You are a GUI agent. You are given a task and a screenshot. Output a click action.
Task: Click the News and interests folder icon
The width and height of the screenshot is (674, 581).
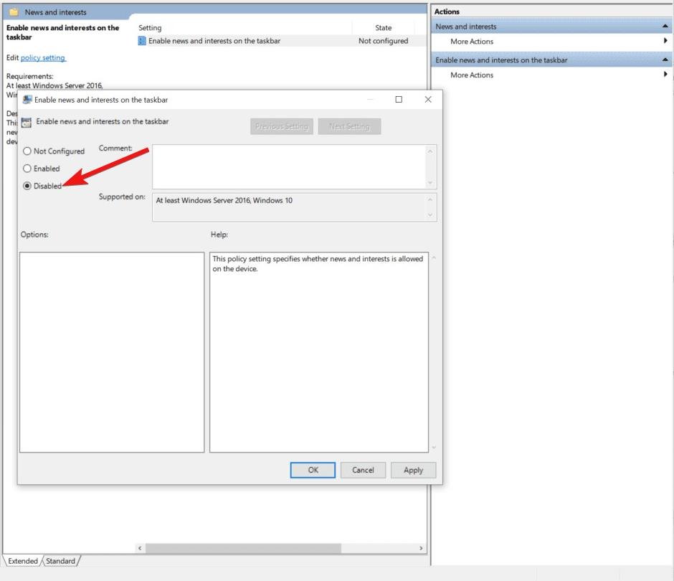click(x=14, y=12)
